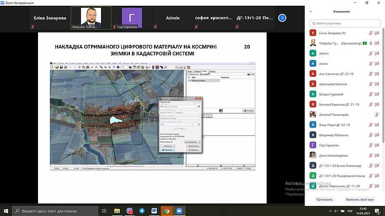The height and width of the screenshot is (216, 385).
Task: Click the participants list scrollbar
Action: (383, 86)
